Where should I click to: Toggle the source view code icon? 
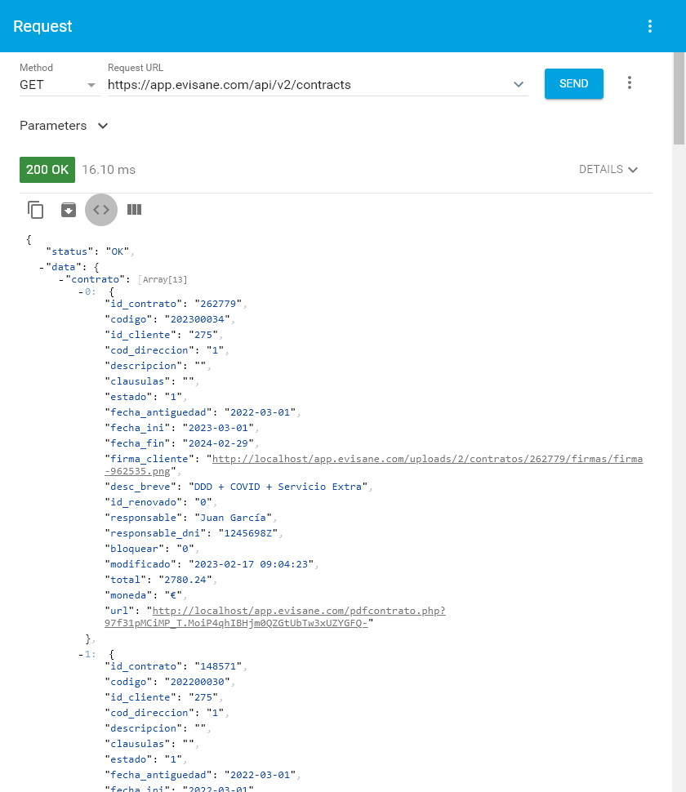[x=101, y=210]
